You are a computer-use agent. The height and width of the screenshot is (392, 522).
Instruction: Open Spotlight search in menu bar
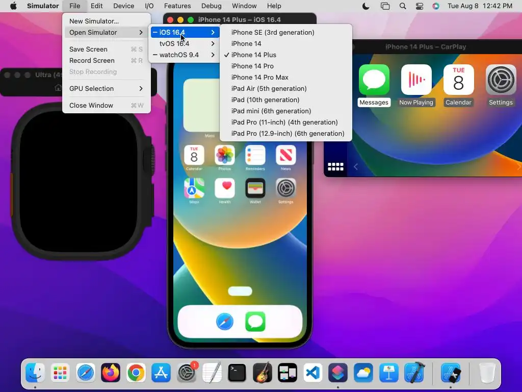[x=403, y=6]
